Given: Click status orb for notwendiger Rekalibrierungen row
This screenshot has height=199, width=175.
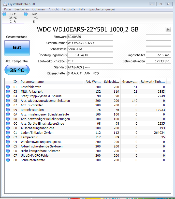Looking at the screenshot, I should 8,119.
